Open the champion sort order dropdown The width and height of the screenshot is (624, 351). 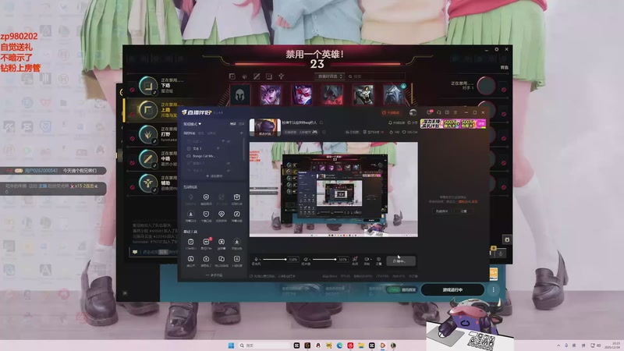[329, 76]
